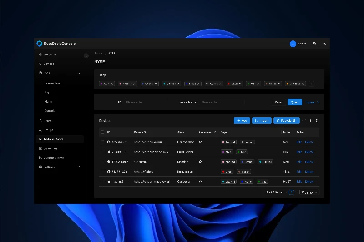364x242 pixels.
Task: Open the Recycle Bin
Action: pos(287,121)
